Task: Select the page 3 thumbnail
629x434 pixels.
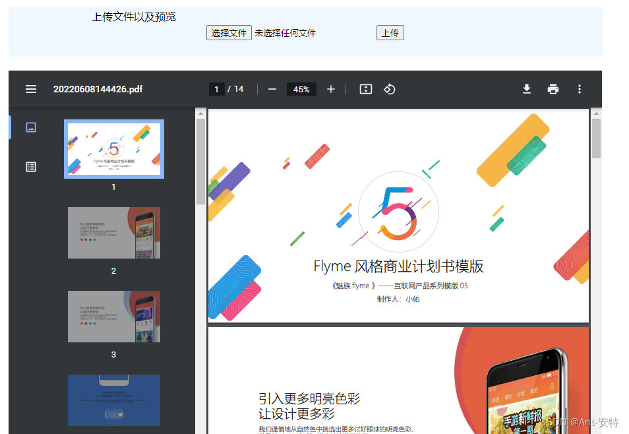Action: tap(113, 317)
